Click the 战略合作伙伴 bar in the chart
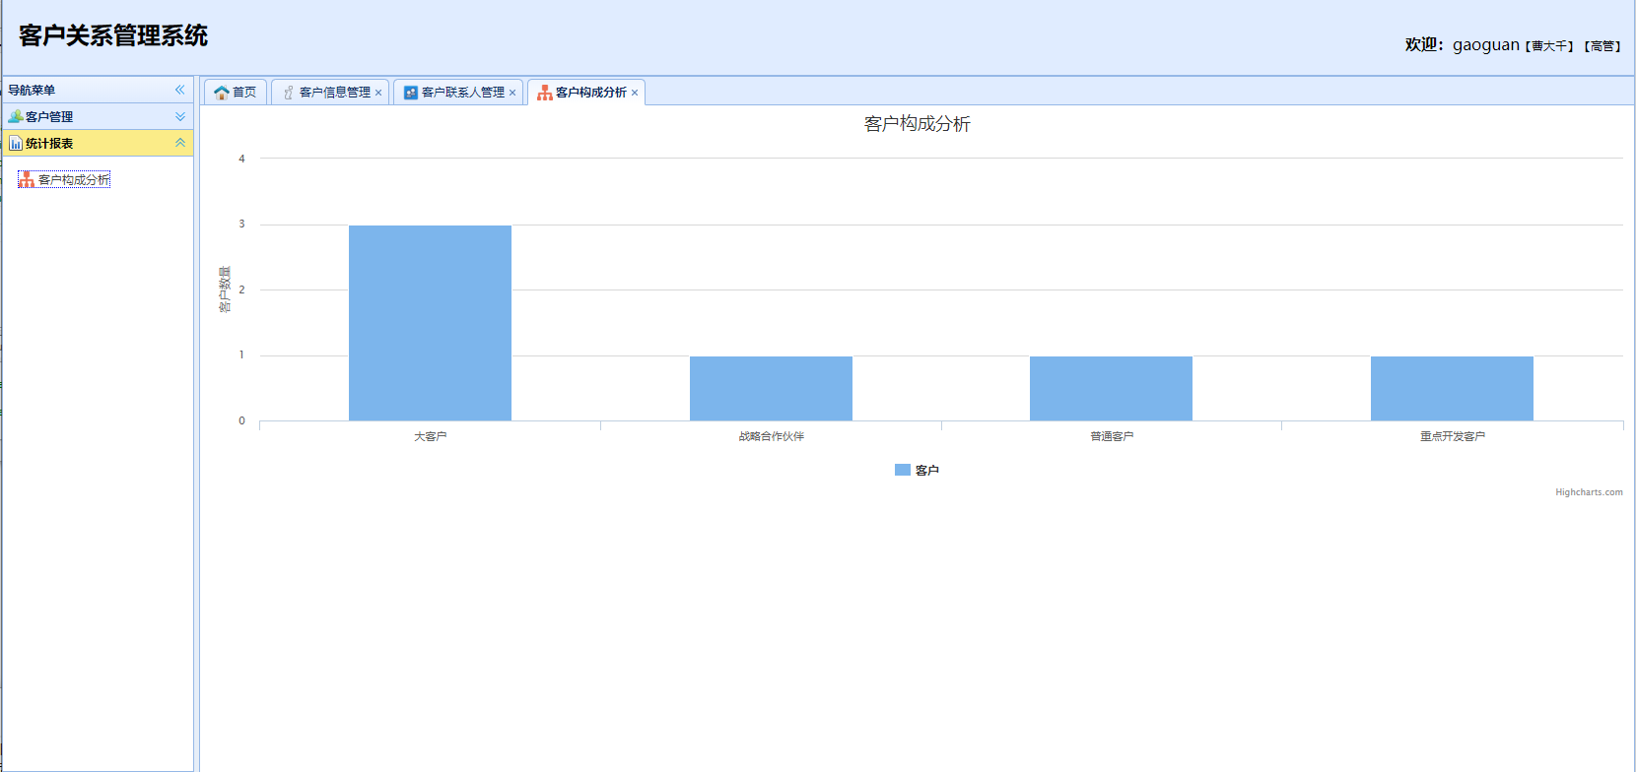The width and height of the screenshot is (1636, 772). 771,388
